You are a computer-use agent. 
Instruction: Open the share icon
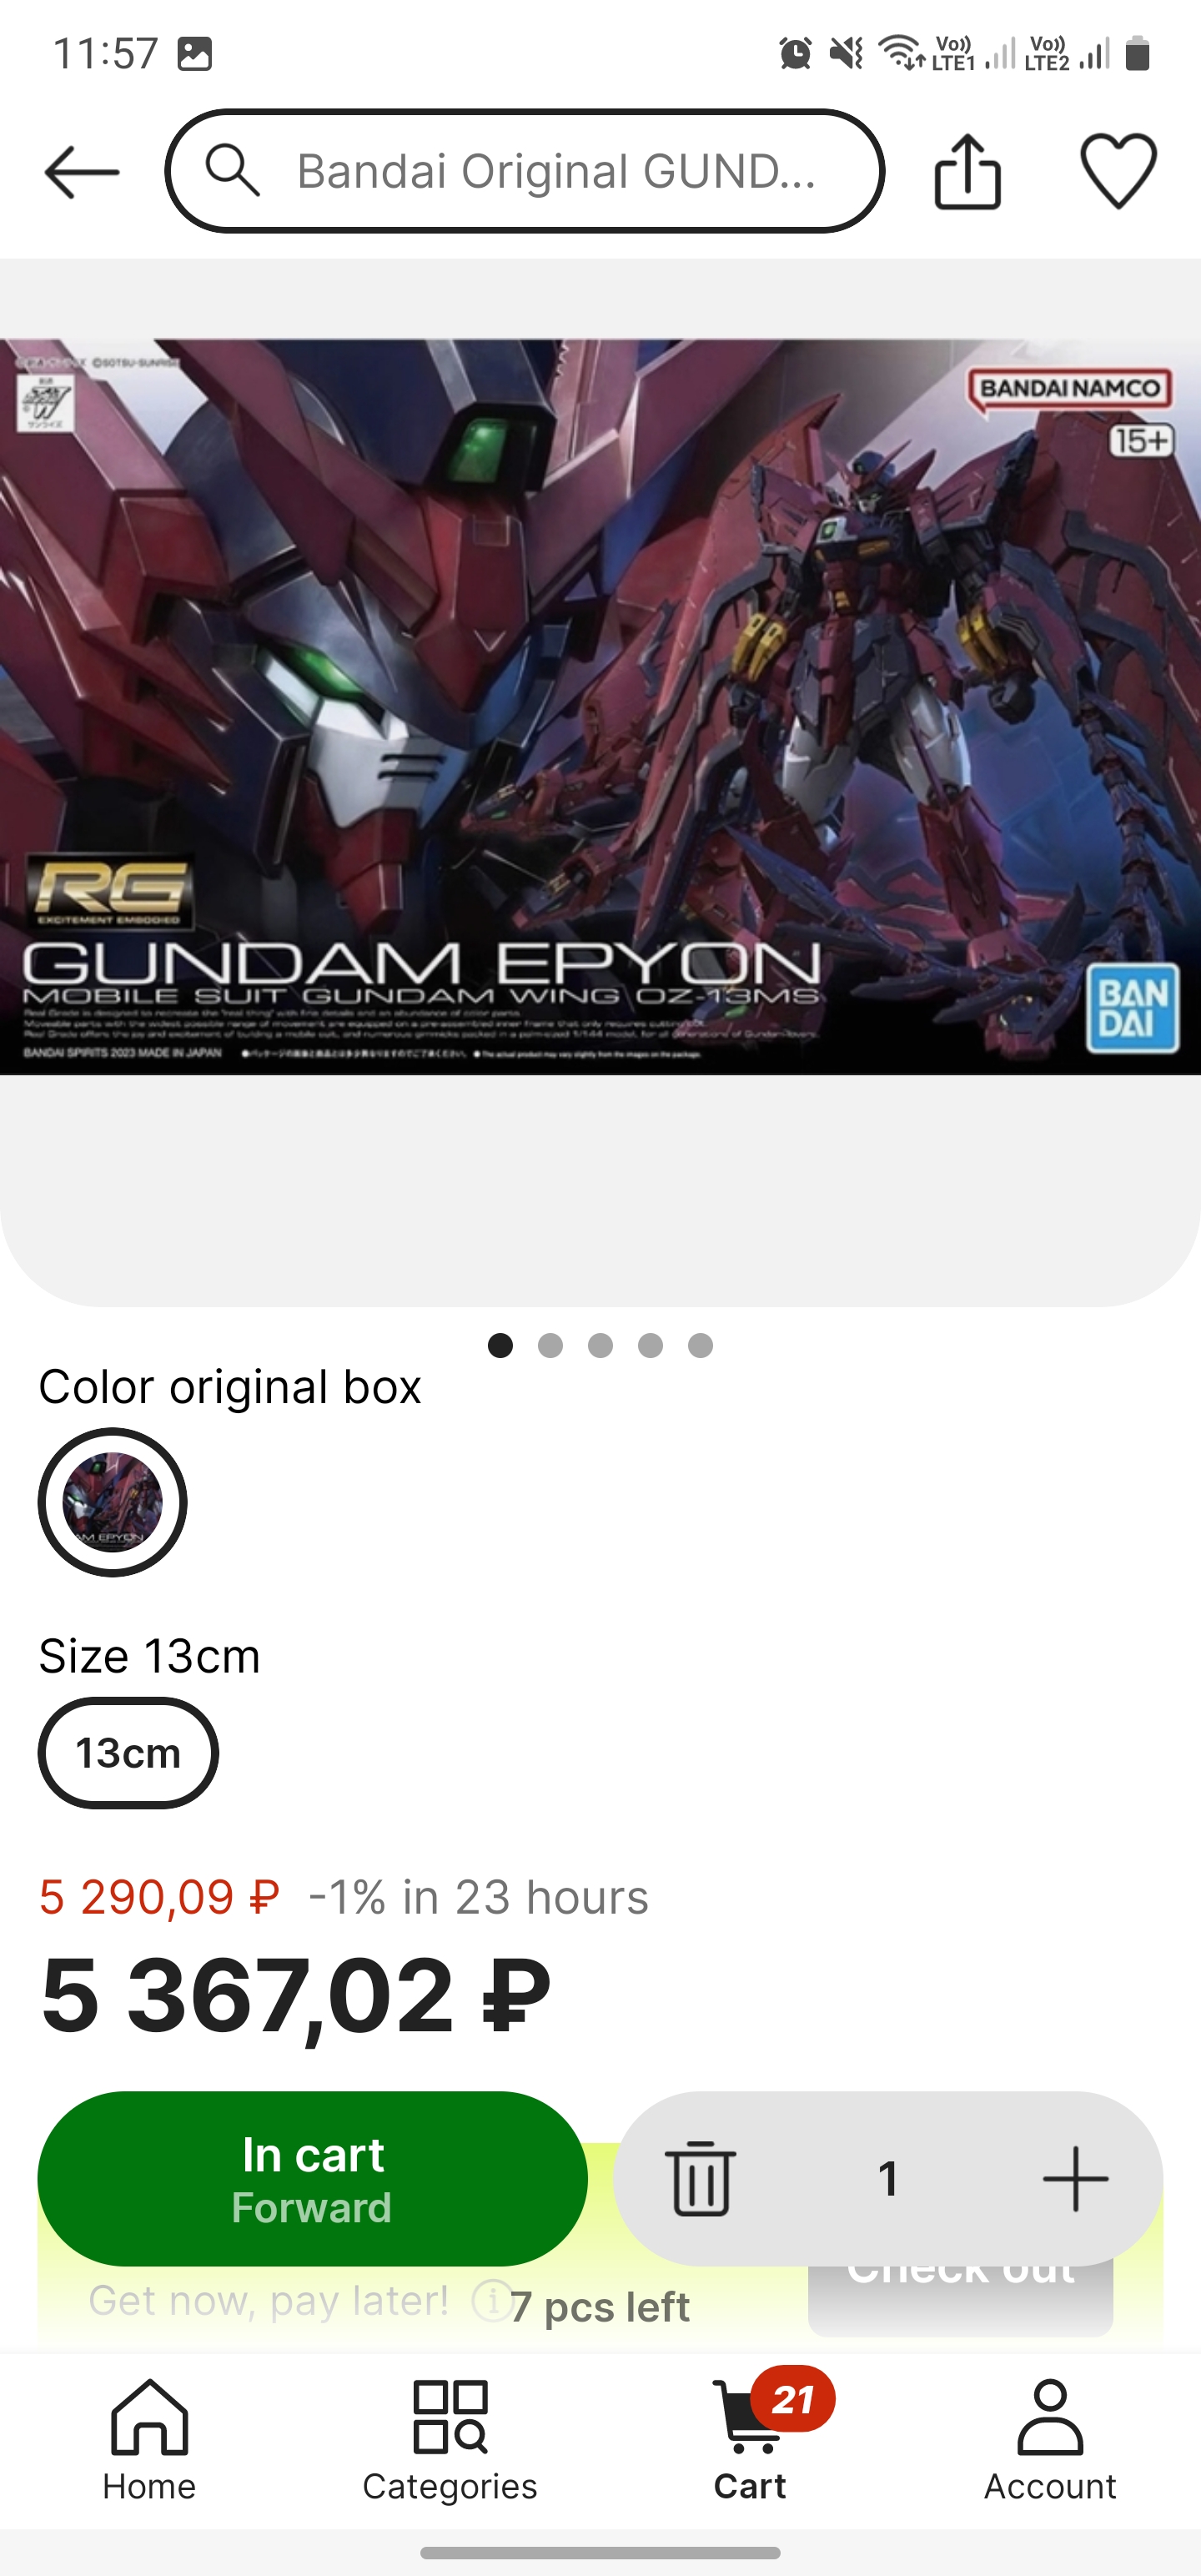pos(967,172)
